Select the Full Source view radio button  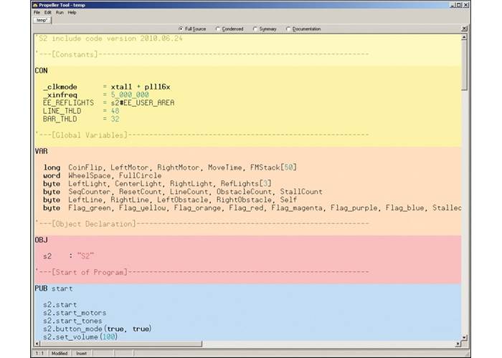pyautogui.click(x=180, y=29)
